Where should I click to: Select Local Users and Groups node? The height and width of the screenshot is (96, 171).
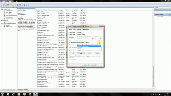pyautogui.click(x=11, y=15)
